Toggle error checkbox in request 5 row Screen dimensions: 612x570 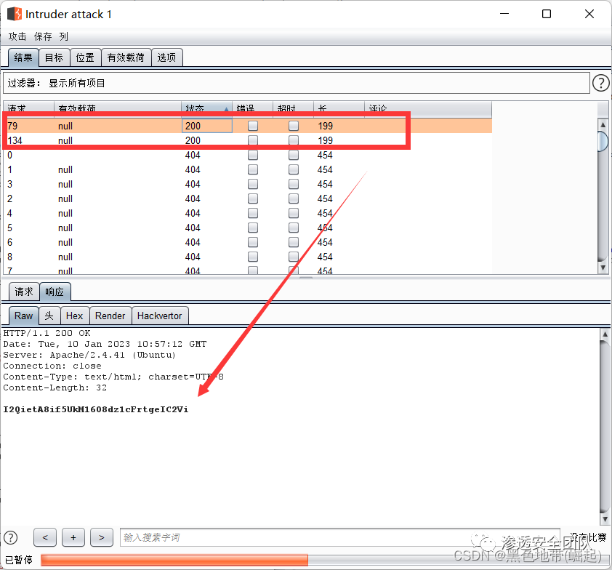coord(253,228)
